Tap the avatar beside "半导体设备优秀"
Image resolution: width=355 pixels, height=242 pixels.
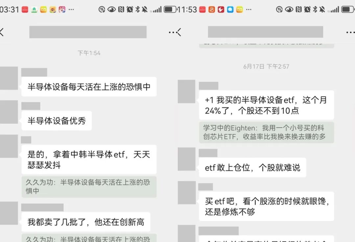pyautogui.click(x=9, y=112)
